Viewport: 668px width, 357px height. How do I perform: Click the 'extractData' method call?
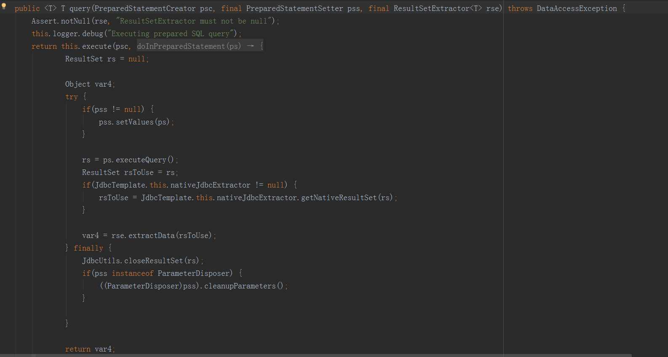152,235
